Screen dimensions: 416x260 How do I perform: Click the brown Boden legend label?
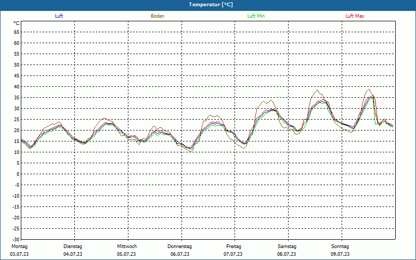[x=158, y=16]
